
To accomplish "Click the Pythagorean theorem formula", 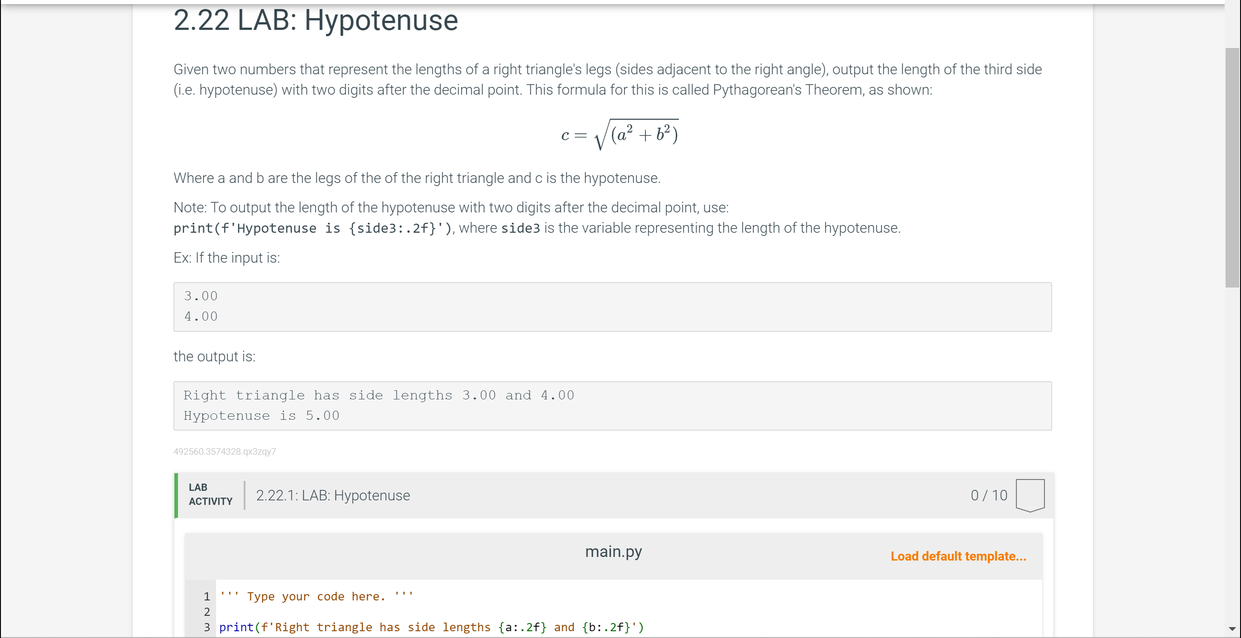I will click(620, 134).
